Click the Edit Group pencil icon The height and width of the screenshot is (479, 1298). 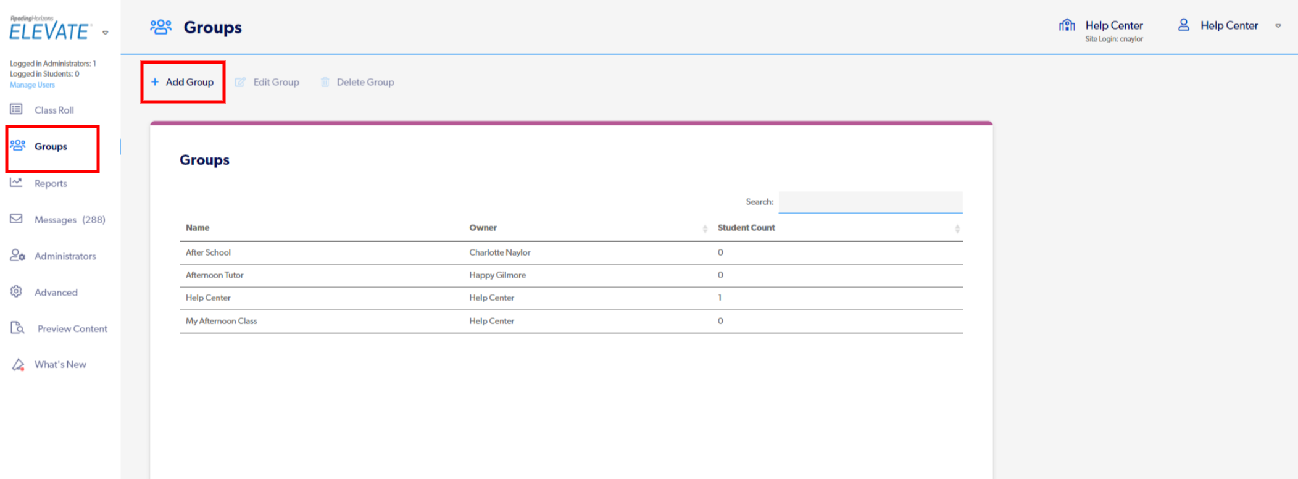tap(240, 82)
